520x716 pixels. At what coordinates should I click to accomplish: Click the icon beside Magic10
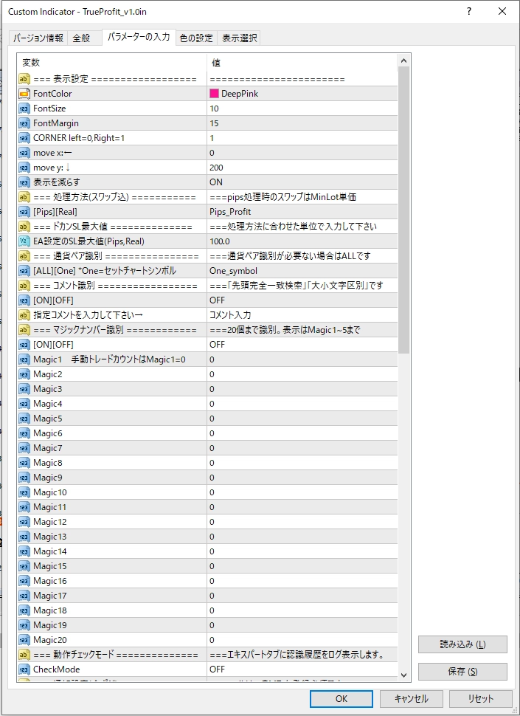[24, 492]
